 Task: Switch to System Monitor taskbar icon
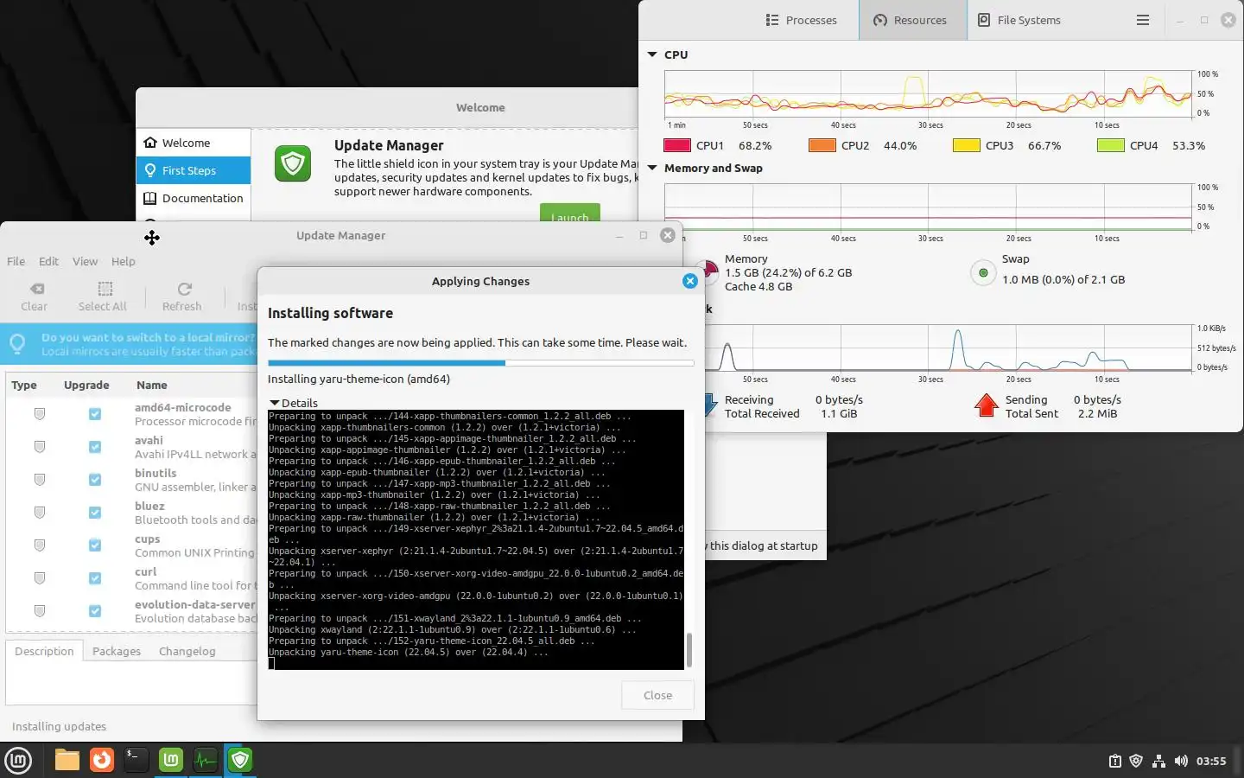pos(206,761)
